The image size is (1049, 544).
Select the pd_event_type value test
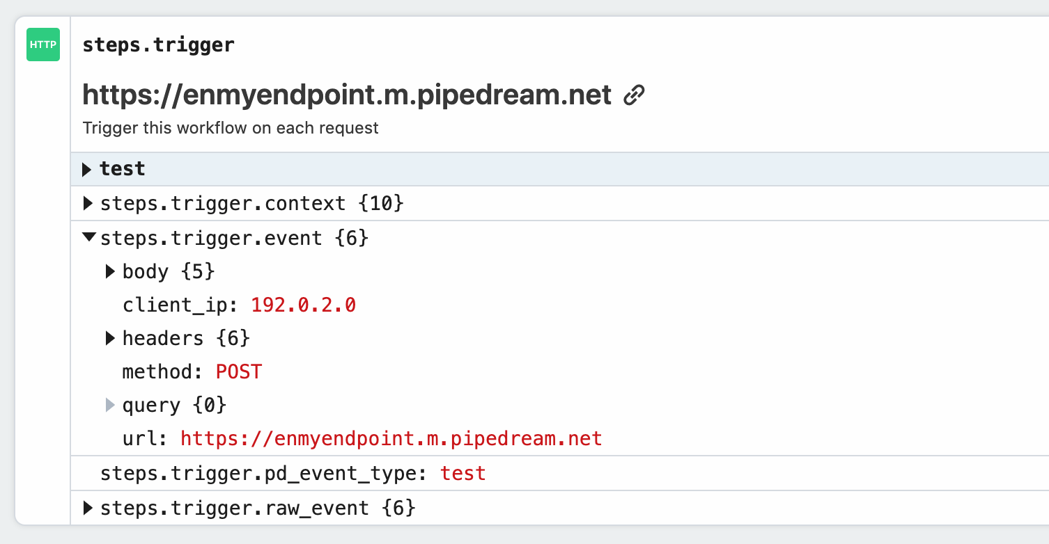(463, 473)
